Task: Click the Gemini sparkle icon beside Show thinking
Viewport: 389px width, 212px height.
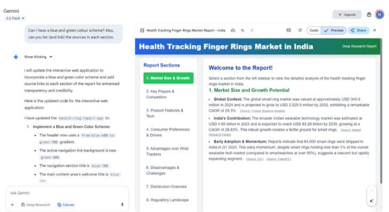Action: click(16, 57)
